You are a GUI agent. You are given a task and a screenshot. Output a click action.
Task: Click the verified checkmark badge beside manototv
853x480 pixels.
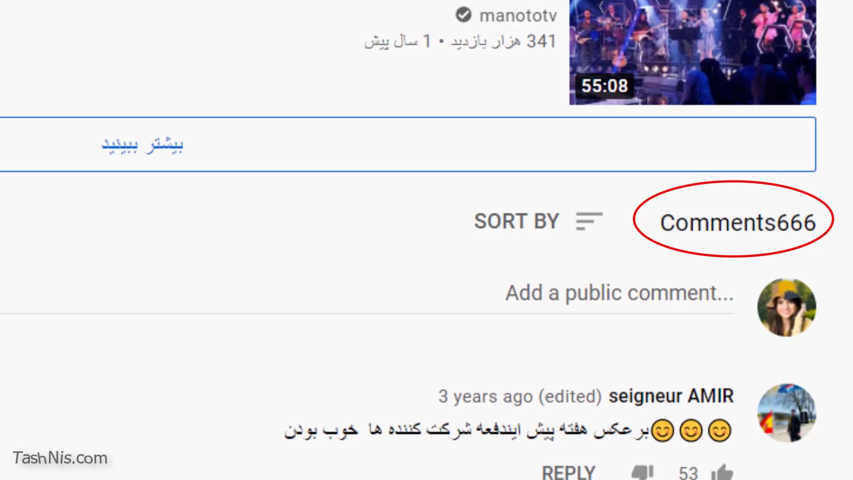coord(463,15)
